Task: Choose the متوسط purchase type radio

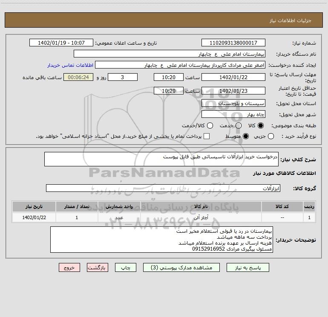Action: point(246,137)
